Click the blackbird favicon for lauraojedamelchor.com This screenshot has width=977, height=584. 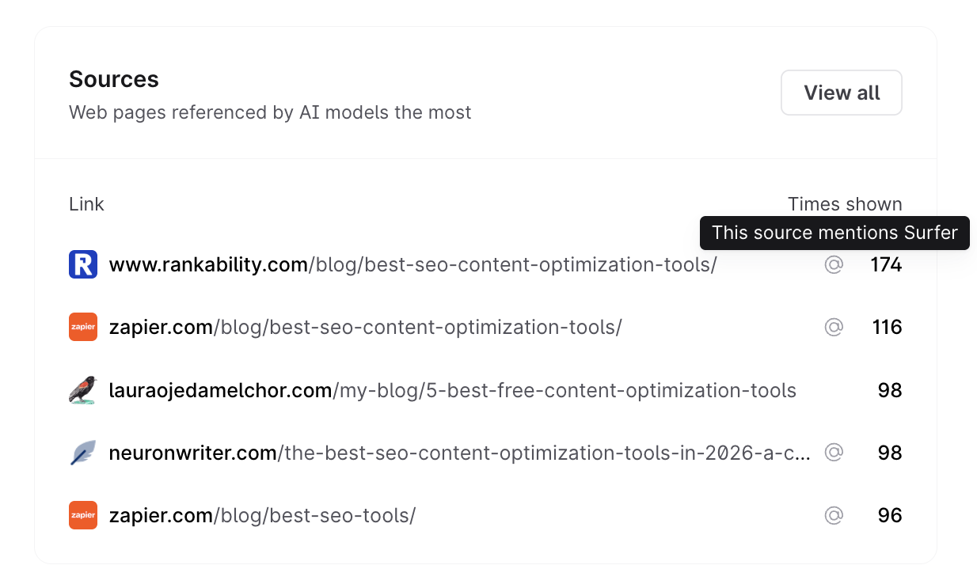(83, 390)
